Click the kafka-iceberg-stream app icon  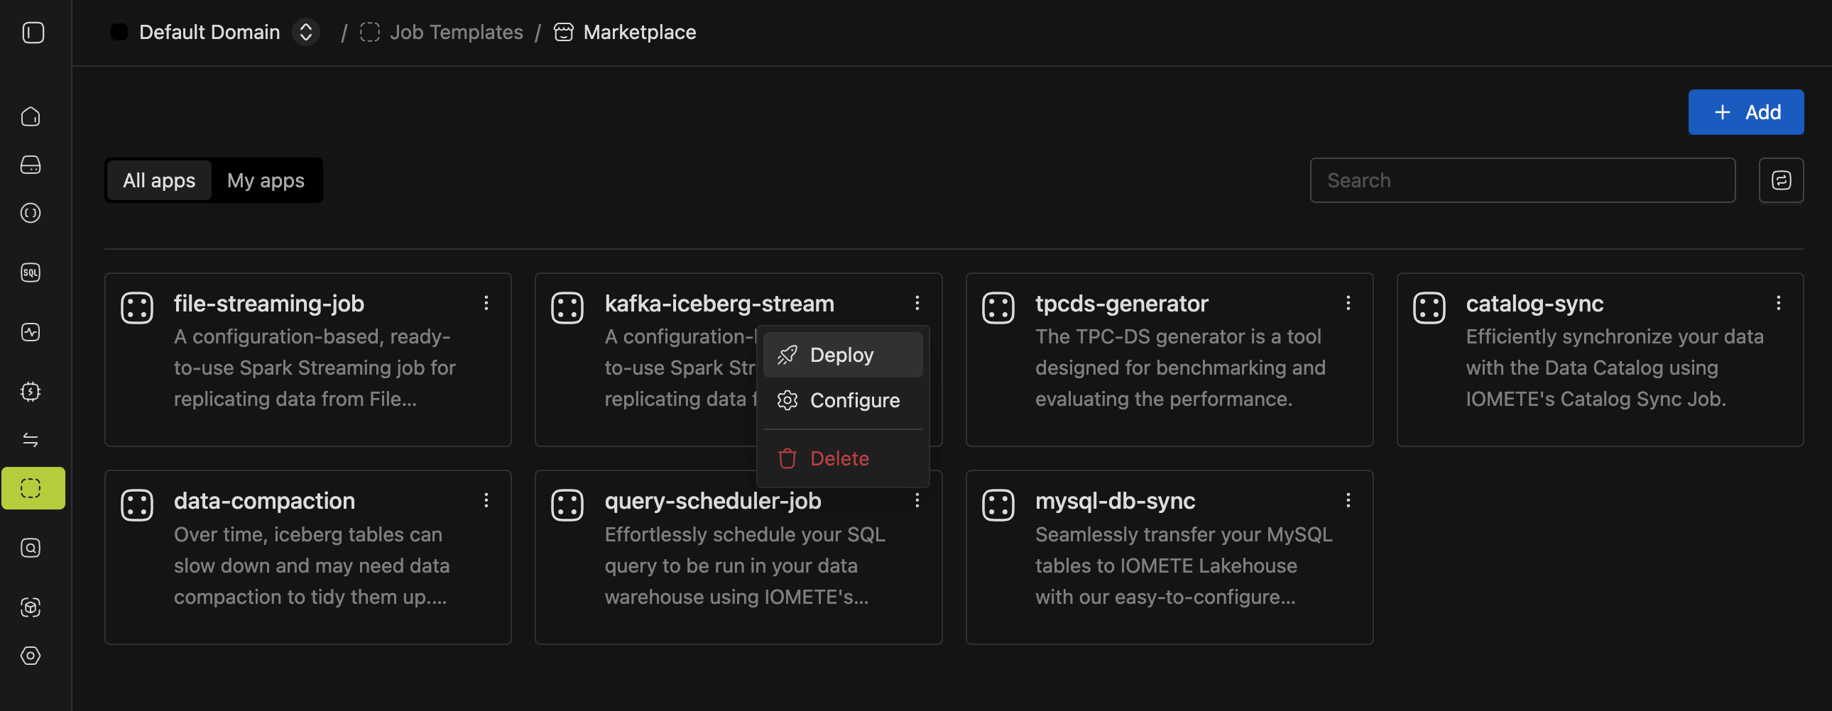(x=567, y=308)
